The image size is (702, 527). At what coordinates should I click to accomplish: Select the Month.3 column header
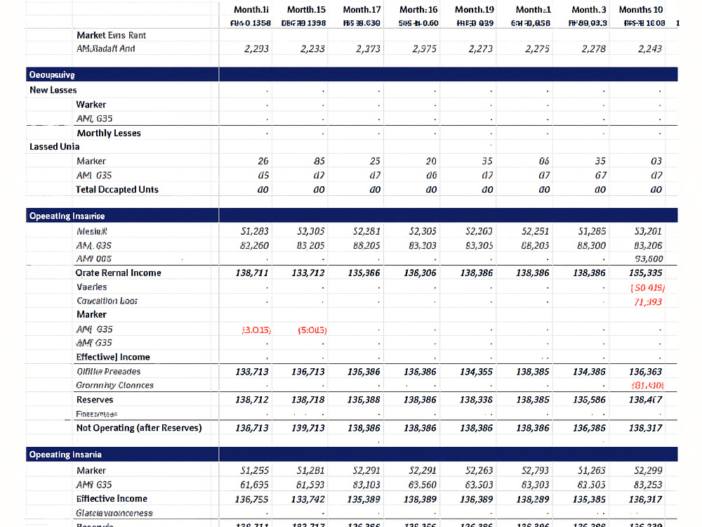[x=589, y=9]
